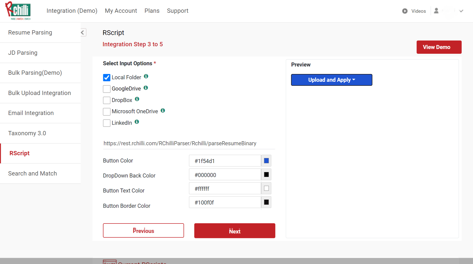Show Microsoft OneDrive info icon
Viewport: 473px width, 264px height.
click(x=163, y=110)
